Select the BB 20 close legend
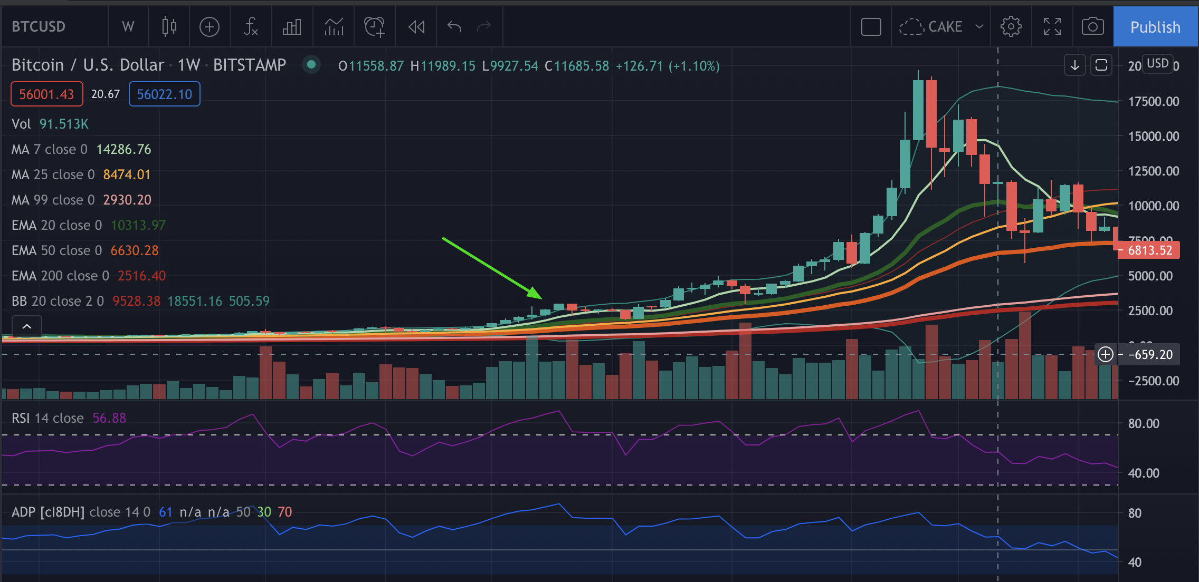 140,302
